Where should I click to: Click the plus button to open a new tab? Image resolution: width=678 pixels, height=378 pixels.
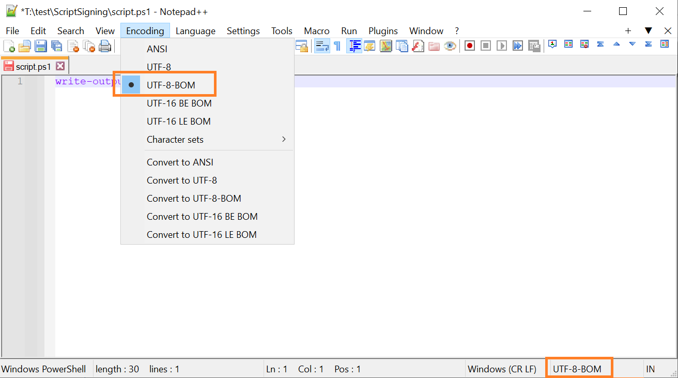628,31
